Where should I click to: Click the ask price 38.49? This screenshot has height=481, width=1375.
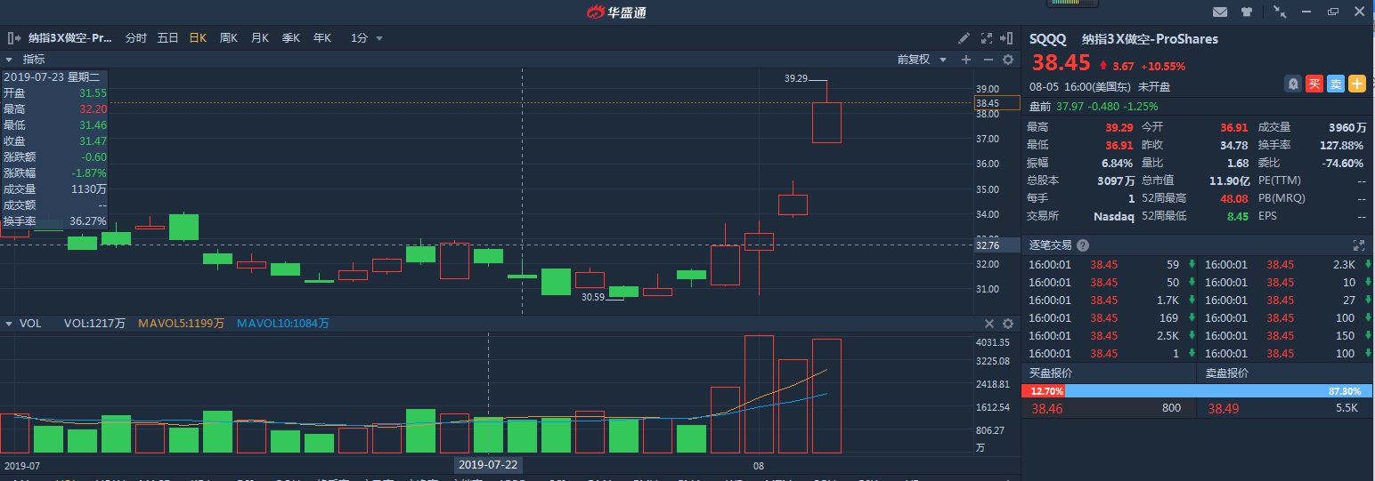click(1223, 408)
